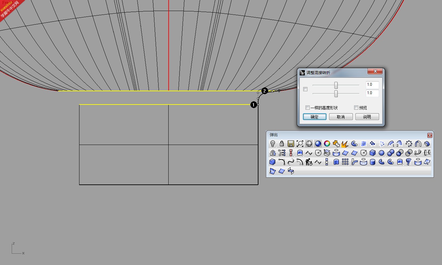Select the wireframe sphere display icon
This screenshot has height=265, width=442.
click(x=309, y=143)
